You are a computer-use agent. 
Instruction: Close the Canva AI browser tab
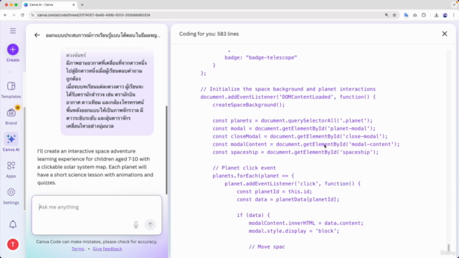pyautogui.click(x=73, y=5)
